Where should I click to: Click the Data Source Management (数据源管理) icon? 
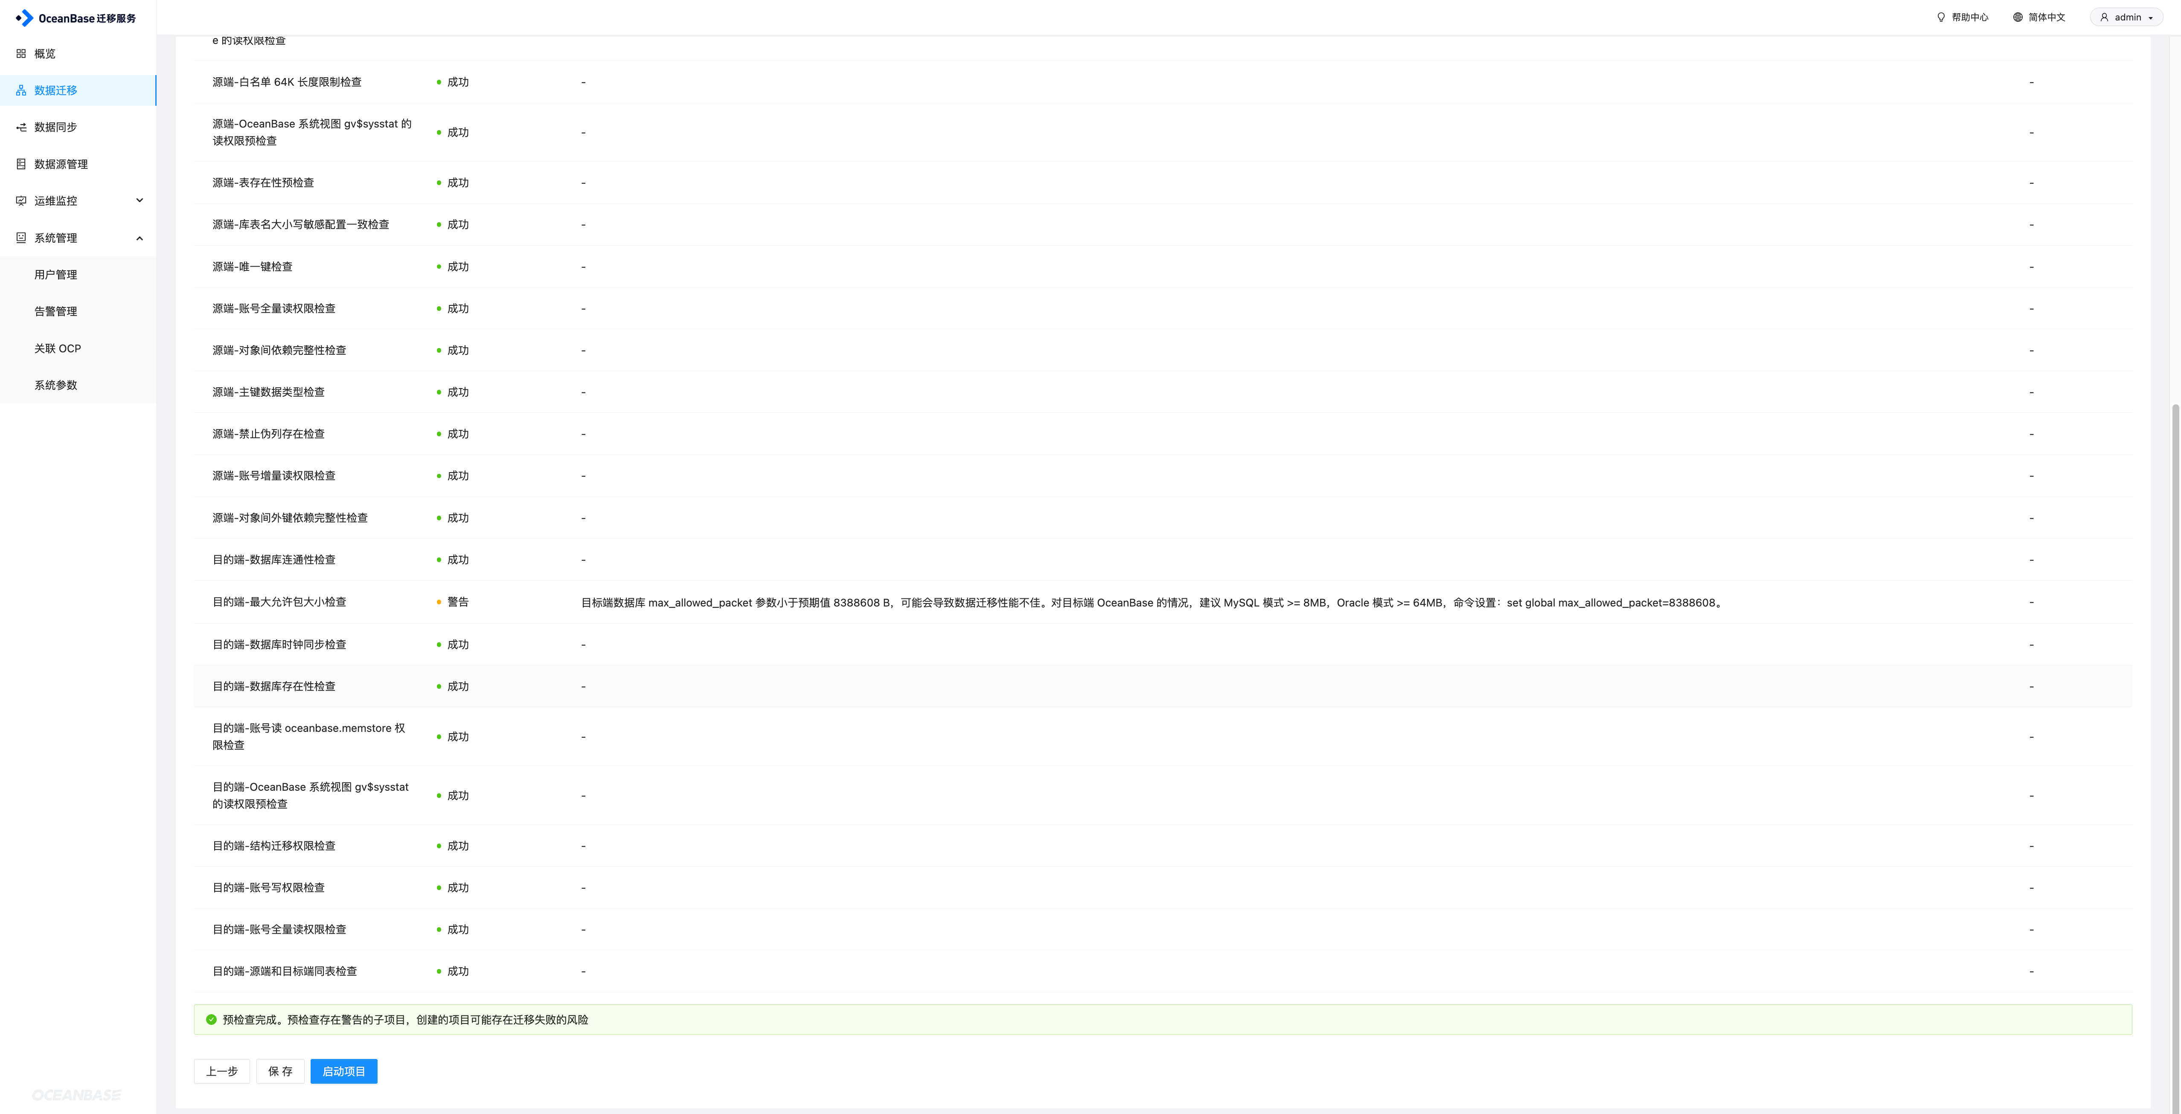click(x=21, y=164)
